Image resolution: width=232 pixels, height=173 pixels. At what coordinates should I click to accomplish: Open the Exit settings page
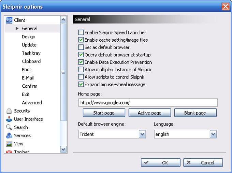coord(26,94)
